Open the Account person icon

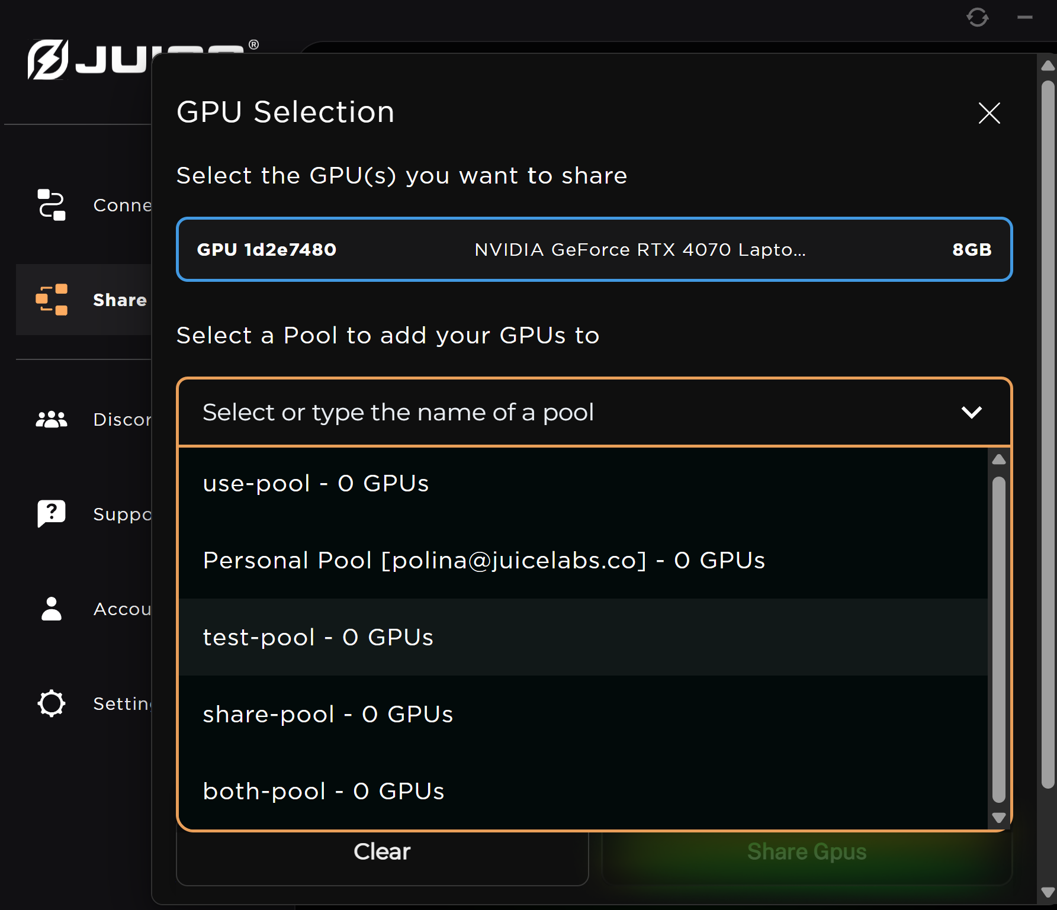(52, 609)
